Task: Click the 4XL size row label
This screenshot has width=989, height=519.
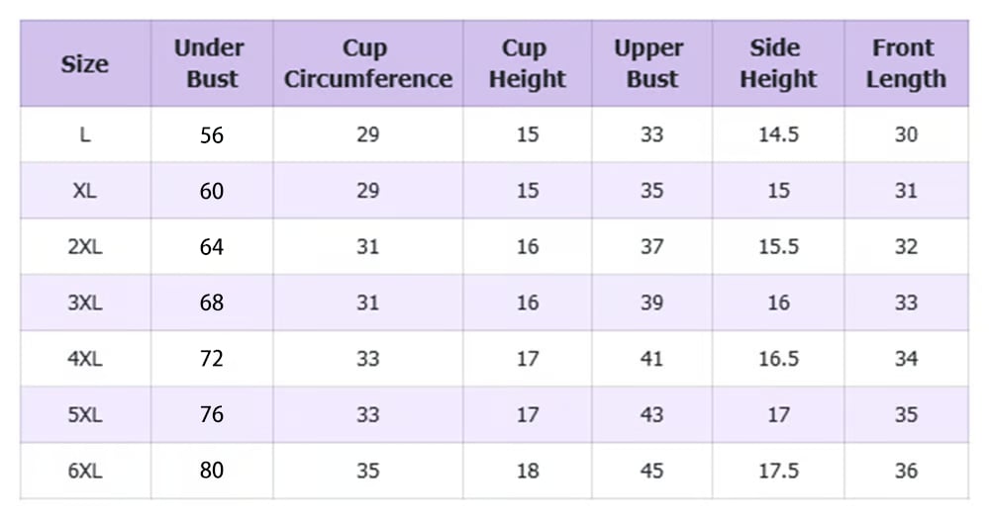Action: tap(85, 358)
